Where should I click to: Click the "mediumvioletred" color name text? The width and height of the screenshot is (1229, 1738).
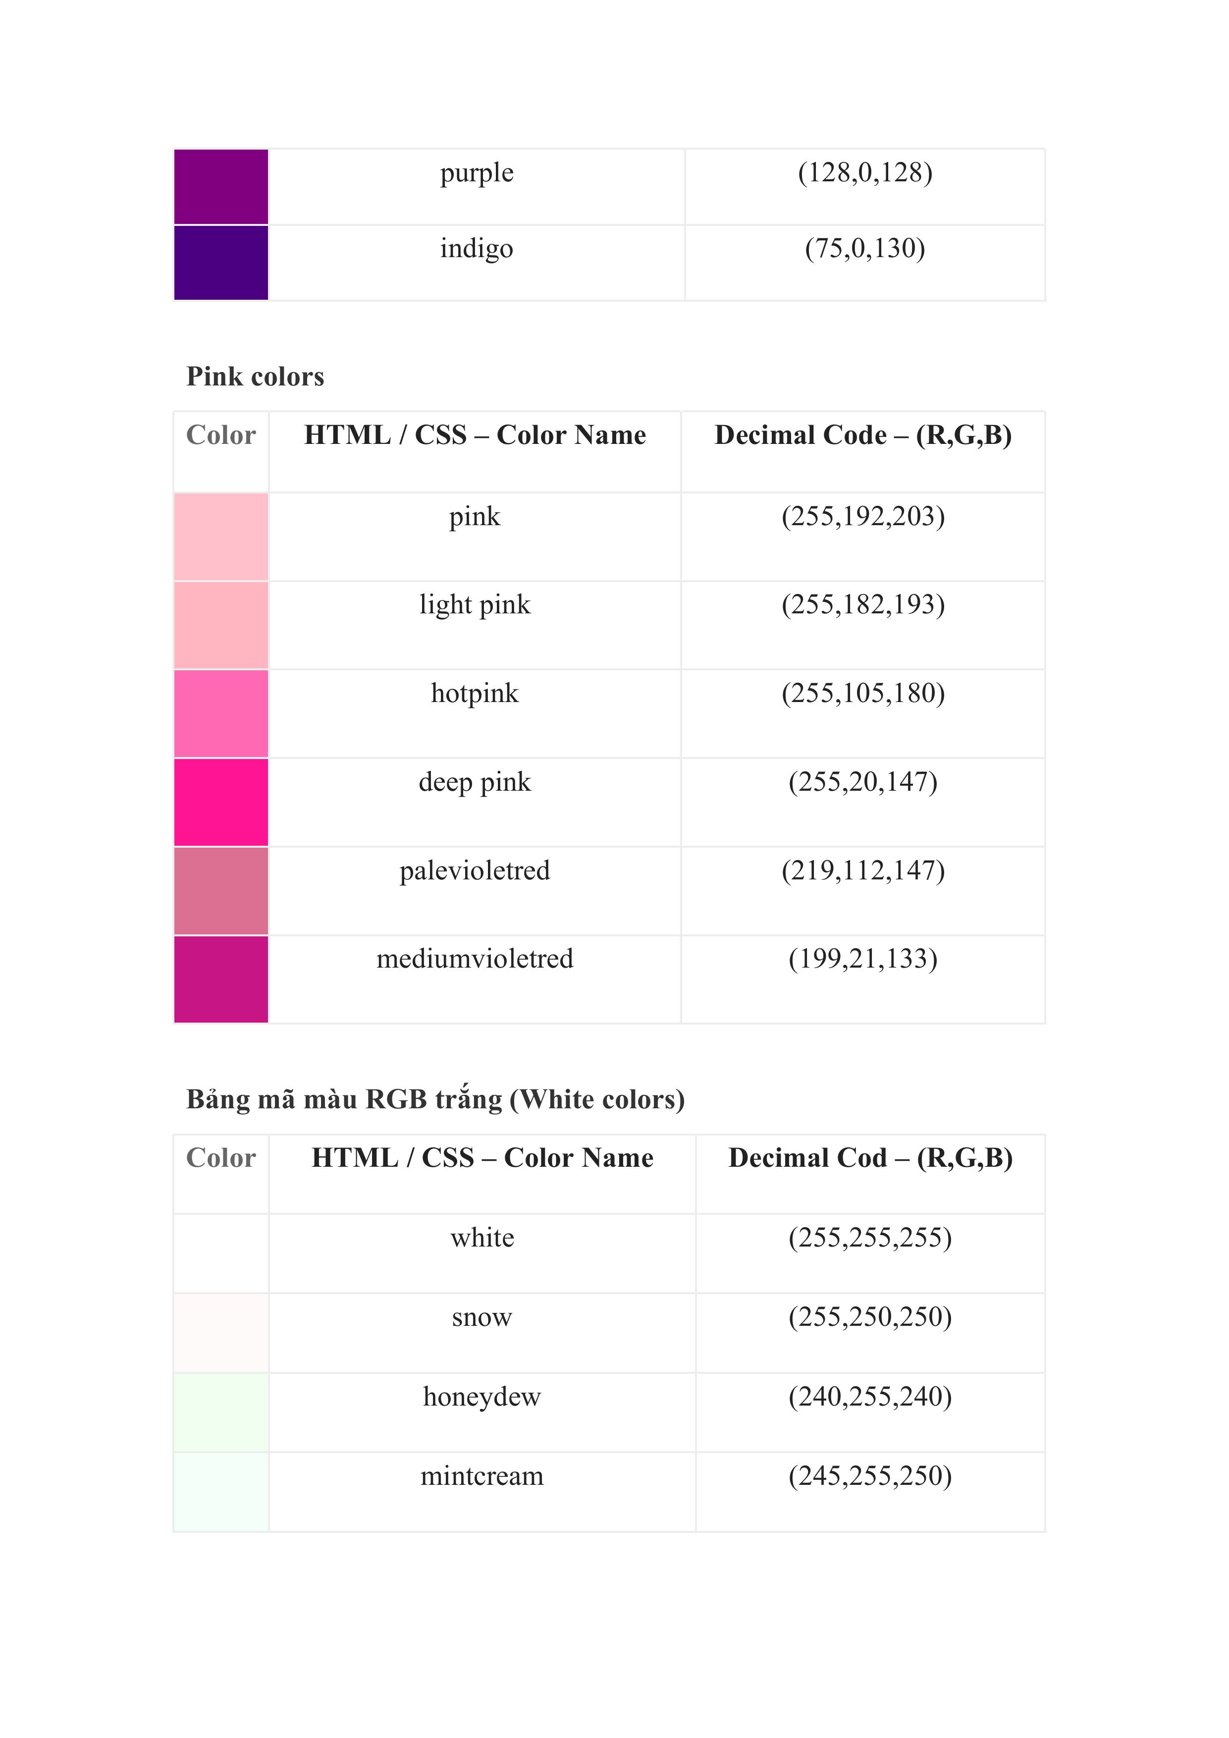click(475, 959)
